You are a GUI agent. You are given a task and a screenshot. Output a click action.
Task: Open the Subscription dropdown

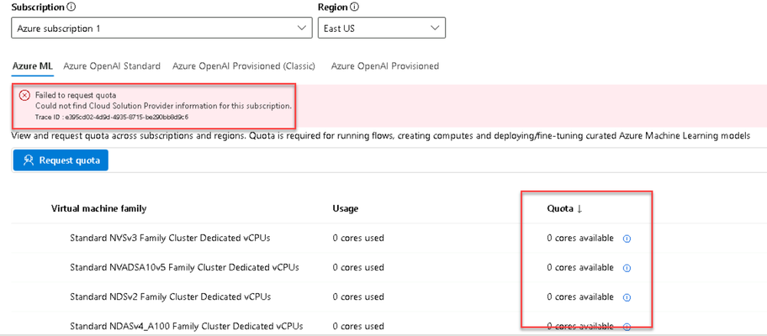[161, 29]
